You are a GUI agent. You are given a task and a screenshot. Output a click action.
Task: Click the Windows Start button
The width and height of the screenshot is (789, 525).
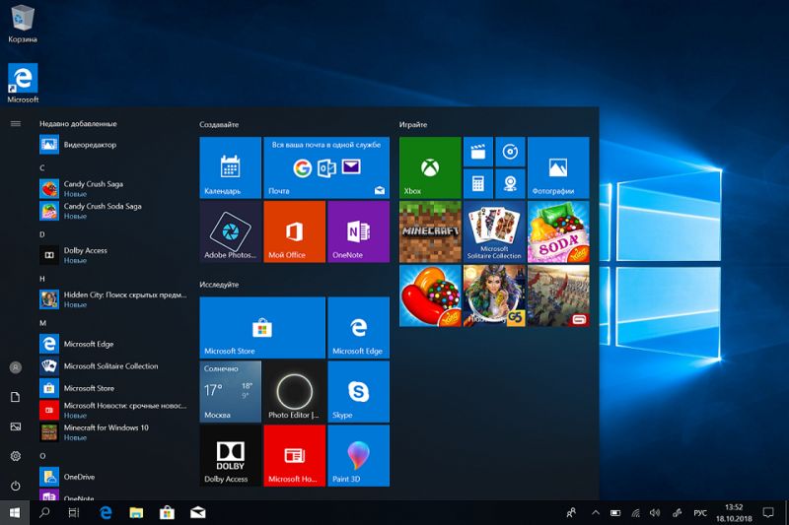pos(15,513)
